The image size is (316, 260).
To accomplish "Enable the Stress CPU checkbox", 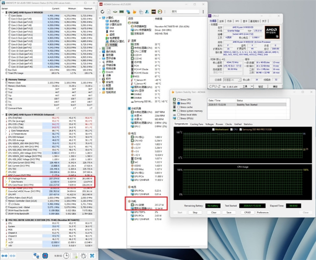I will [x=178, y=100].
